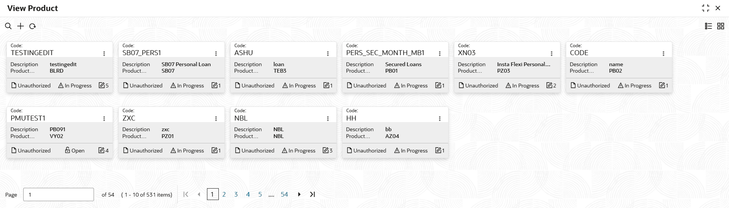Open kebab menu on TESTINGEDIT card

[104, 54]
